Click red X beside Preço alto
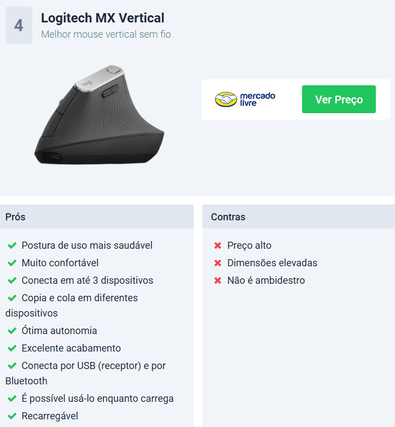Viewport: 395px width, 427px height. tap(218, 245)
